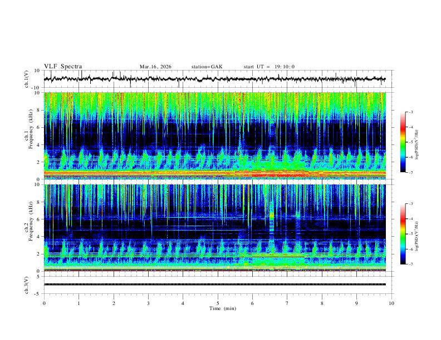441x340 pixels.
Task: Click the "station=GAK" header label
Action: (x=207, y=67)
